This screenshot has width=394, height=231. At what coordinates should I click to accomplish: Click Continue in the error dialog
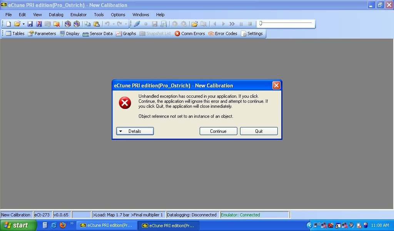pyautogui.click(x=219, y=131)
